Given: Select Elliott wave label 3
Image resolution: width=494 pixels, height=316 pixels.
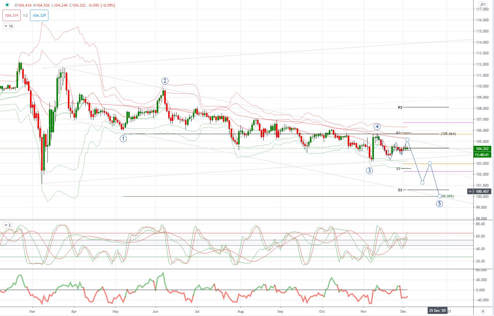Looking at the screenshot, I should (369, 170).
